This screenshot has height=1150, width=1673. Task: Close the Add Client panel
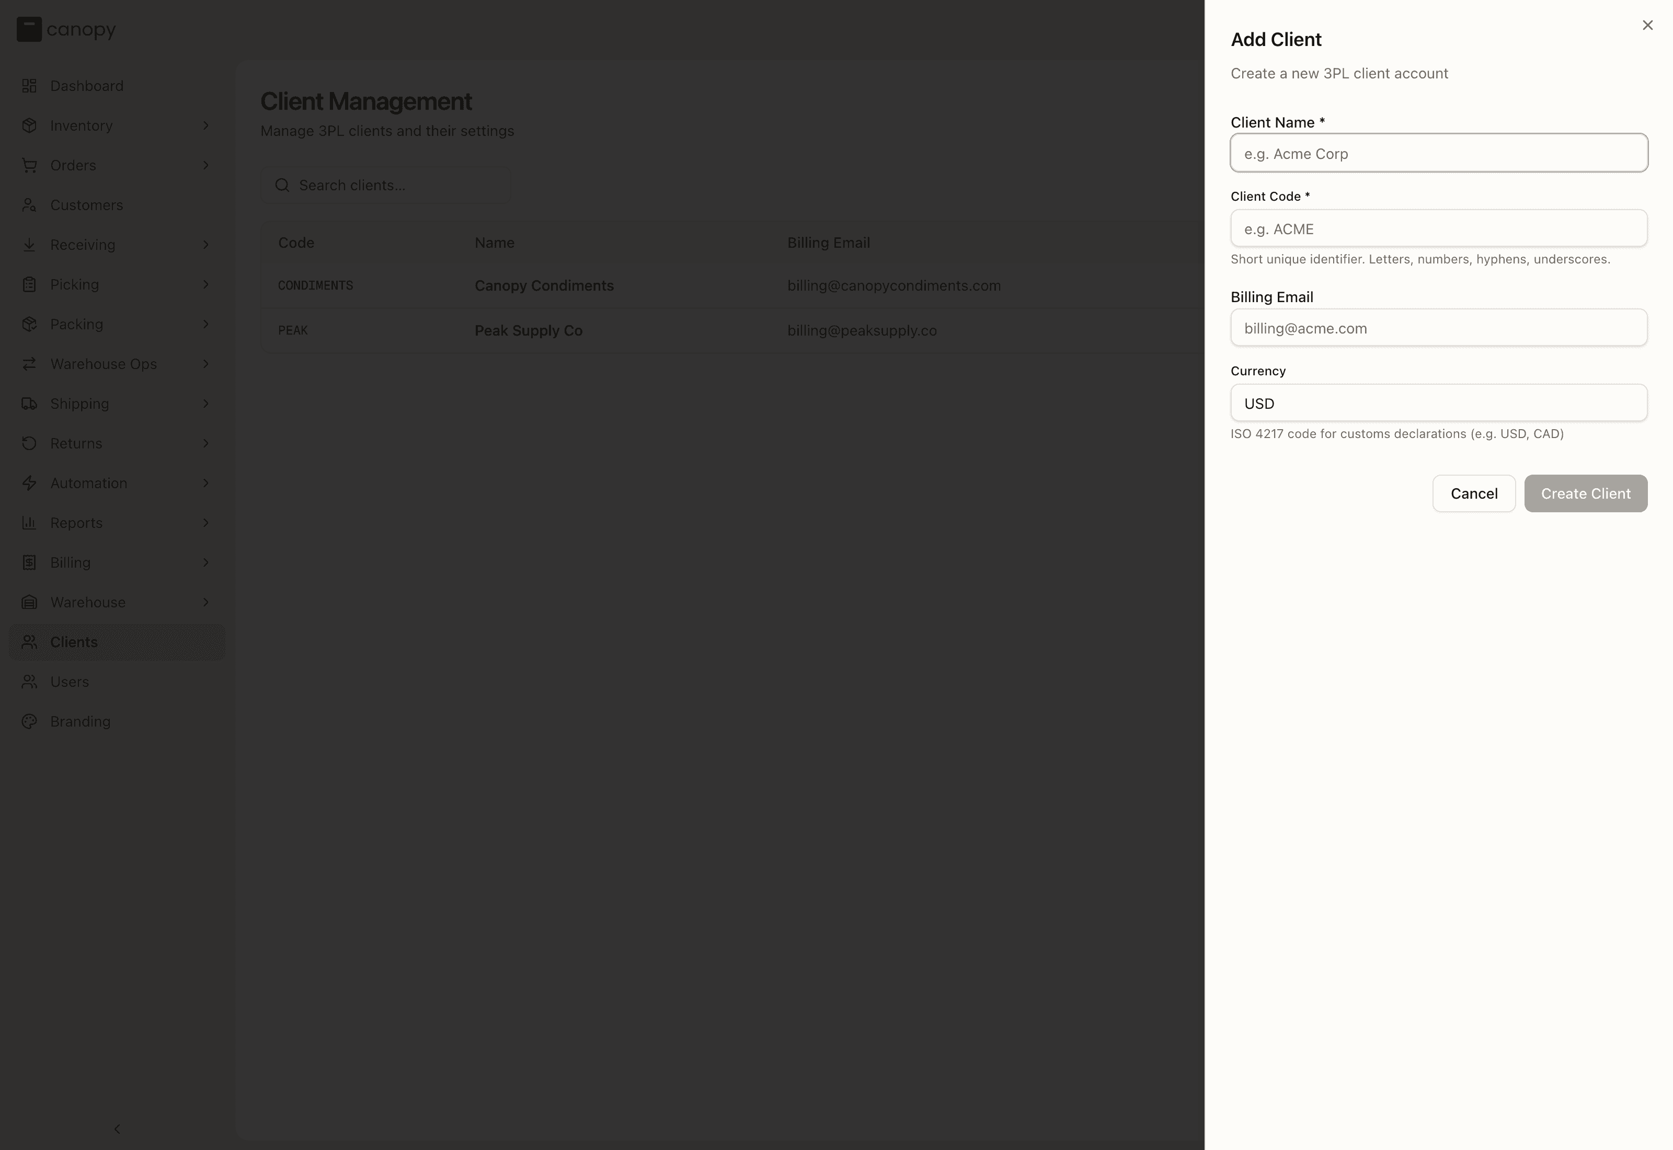[x=1647, y=25]
